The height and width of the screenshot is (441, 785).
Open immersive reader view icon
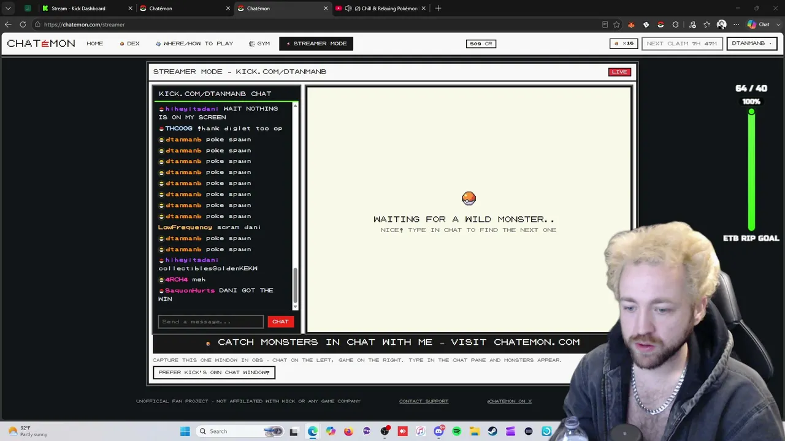tap(605, 24)
